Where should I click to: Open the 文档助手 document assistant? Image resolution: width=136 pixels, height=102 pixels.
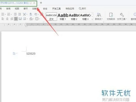coord(111,16)
